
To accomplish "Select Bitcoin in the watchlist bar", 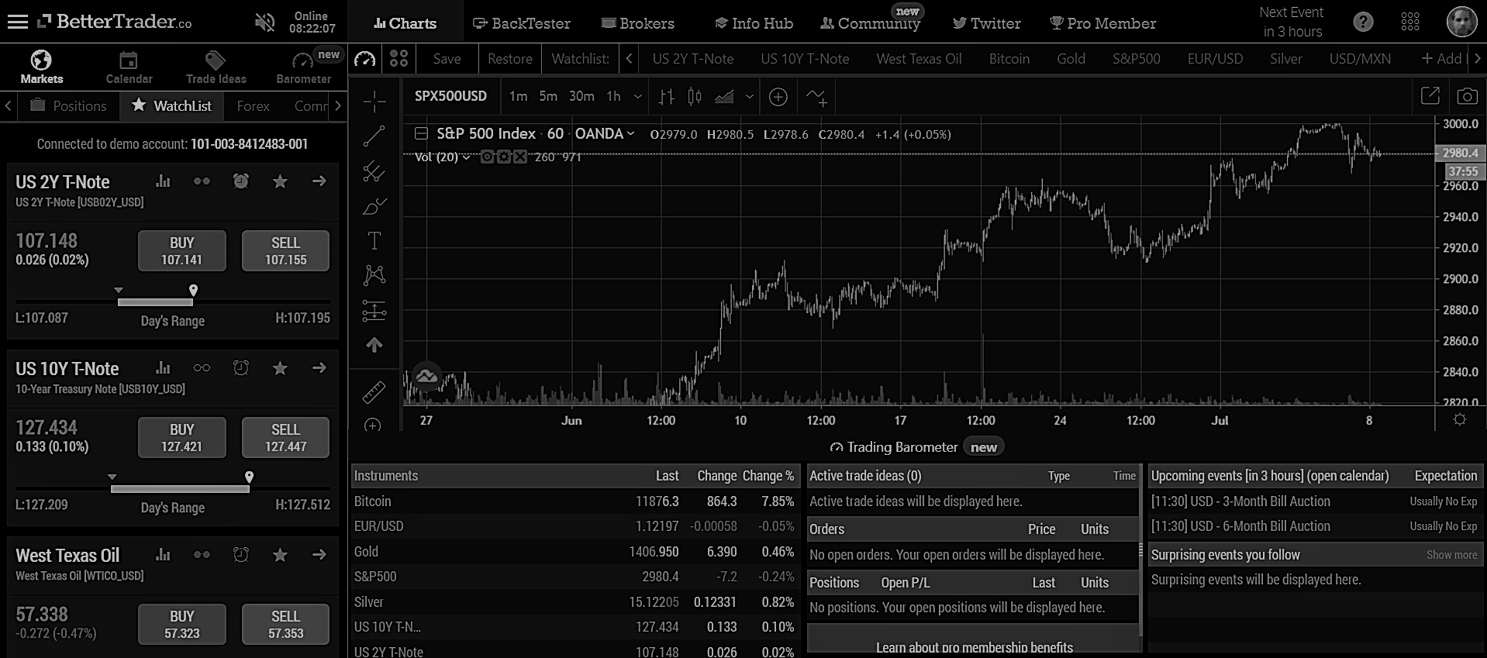I will 1009,59.
